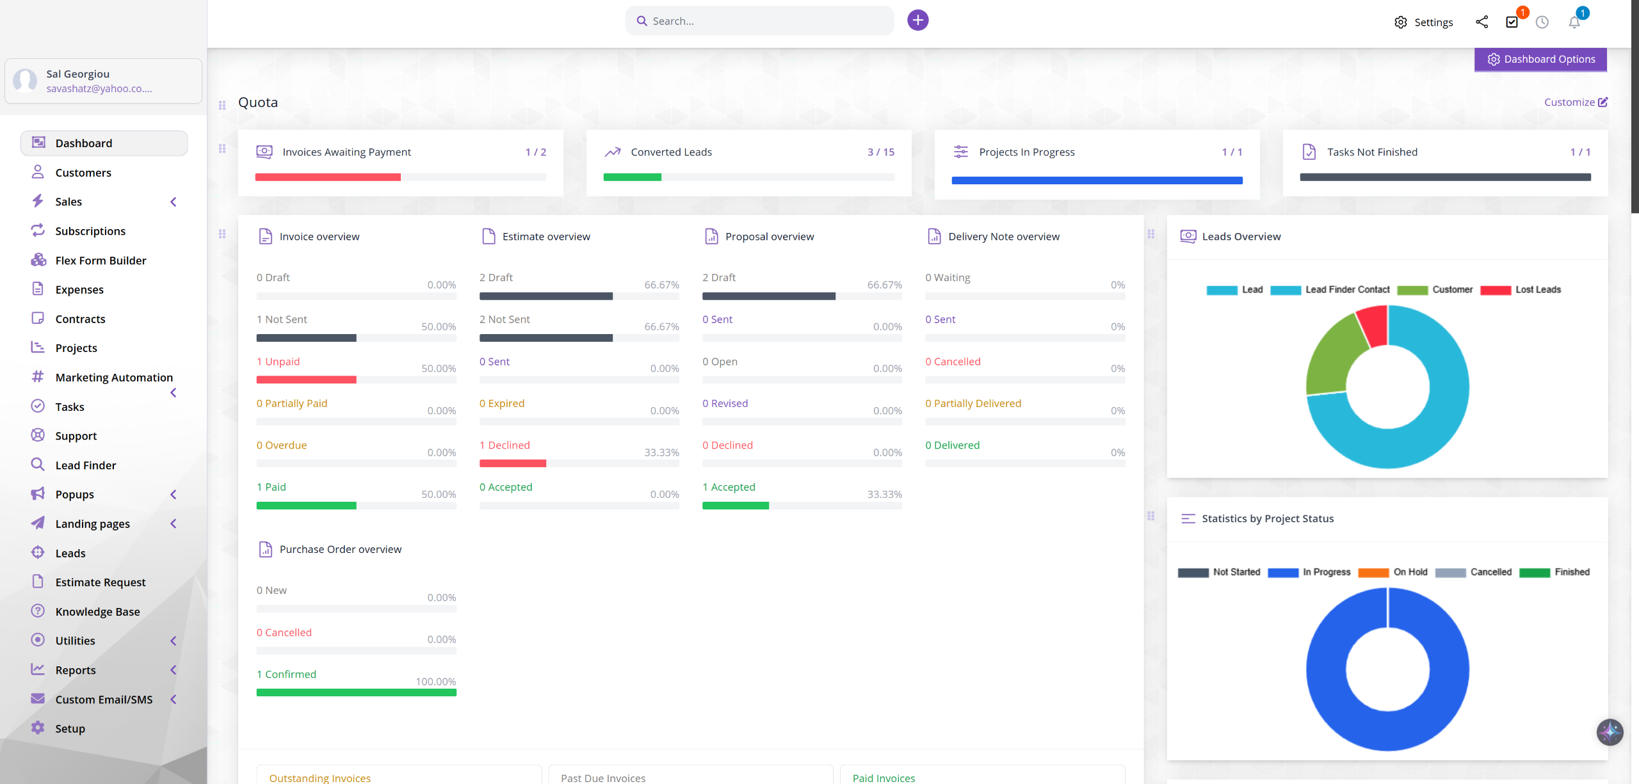Open the notifications bell icon
The height and width of the screenshot is (784, 1639).
coord(1574,22)
